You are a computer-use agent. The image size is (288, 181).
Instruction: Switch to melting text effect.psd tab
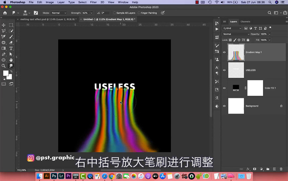click(48, 19)
